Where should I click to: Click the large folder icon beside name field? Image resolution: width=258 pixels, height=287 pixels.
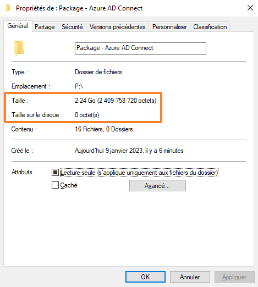[19, 48]
